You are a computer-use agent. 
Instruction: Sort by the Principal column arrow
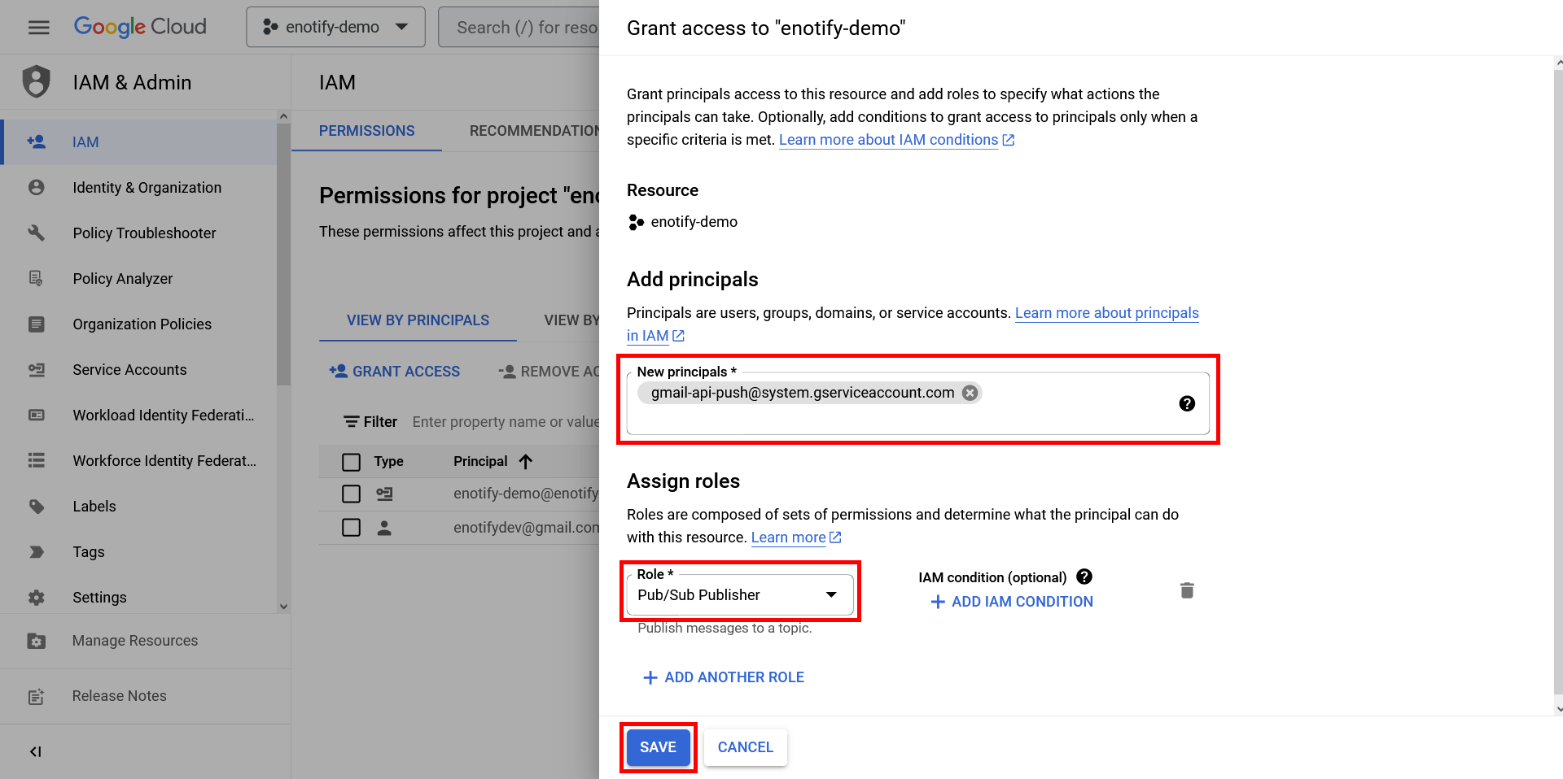point(526,462)
